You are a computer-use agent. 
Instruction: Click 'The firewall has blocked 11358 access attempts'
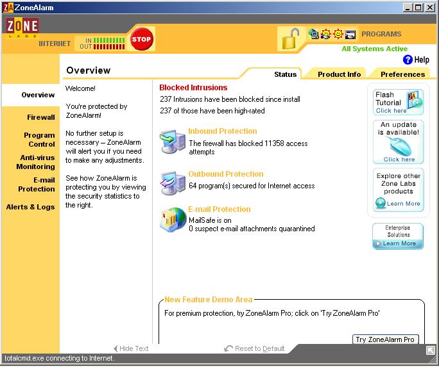click(x=248, y=147)
